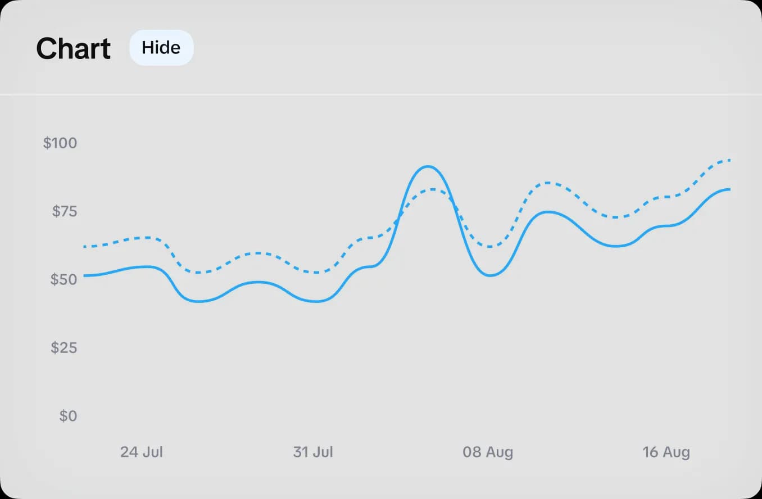Select the 16 Aug date label
This screenshot has width=762, height=499.
point(666,452)
